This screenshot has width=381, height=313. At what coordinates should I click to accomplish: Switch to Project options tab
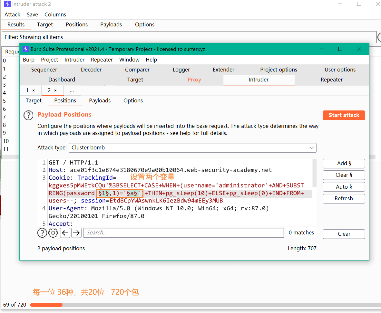(x=279, y=70)
